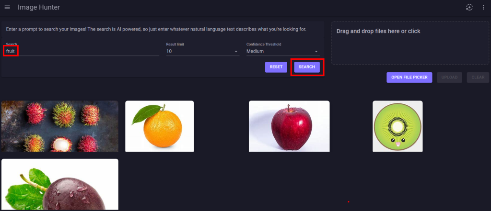491x211 pixels.
Task: Open the hamburger navigation menu
Action: [x=7, y=7]
